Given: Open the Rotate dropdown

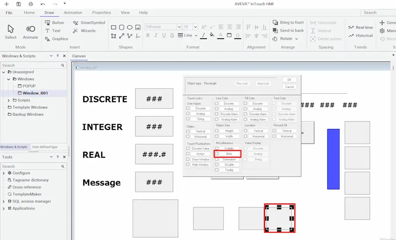Looking at the screenshot, I should click(297, 39).
